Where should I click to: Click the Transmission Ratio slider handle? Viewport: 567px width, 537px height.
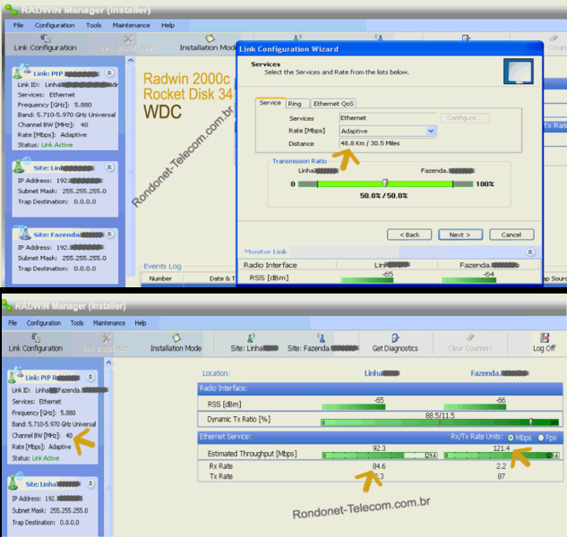(x=385, y=183)
